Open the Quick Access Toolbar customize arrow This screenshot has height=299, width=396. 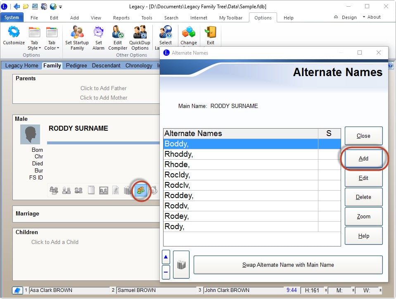click(61, 7)
